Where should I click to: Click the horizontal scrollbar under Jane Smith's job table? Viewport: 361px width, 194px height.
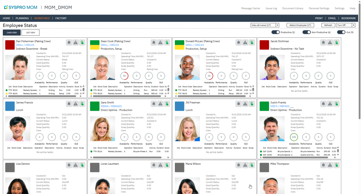tap(127, 158)
